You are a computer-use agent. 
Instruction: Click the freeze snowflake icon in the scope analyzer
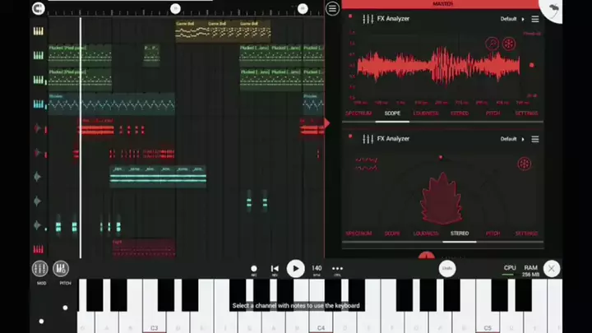509,44
